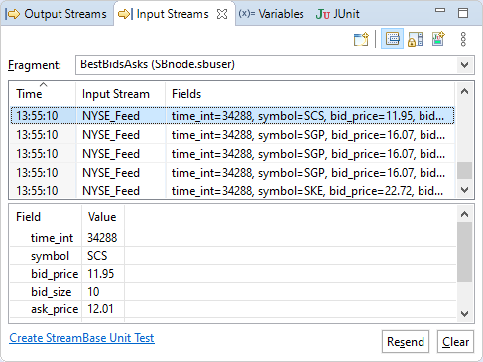The width and height of the screenshot is (483, 362).
Task: Click the tuple list scrollbar down arrow
Action: click(x=464, y=190)
